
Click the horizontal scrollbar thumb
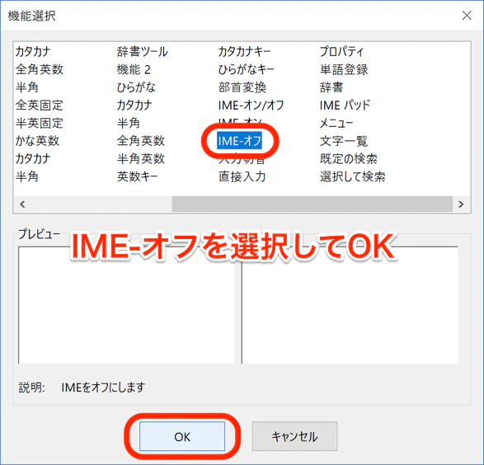[x=312, y=204]
